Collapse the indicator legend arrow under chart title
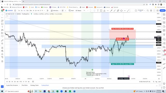The width and height of the screenshot is (166, 93). click(7, 16)
